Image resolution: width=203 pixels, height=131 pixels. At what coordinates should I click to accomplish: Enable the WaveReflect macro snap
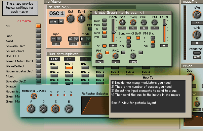38,66
